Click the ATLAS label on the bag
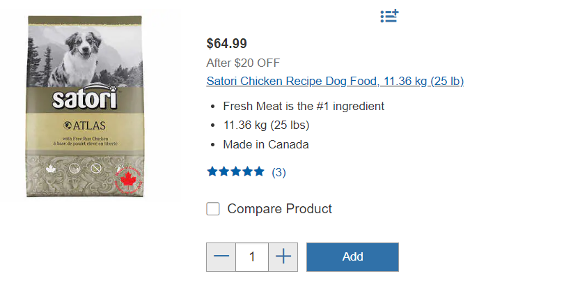Viewport: 580px width, 285px height. point(86,125)
